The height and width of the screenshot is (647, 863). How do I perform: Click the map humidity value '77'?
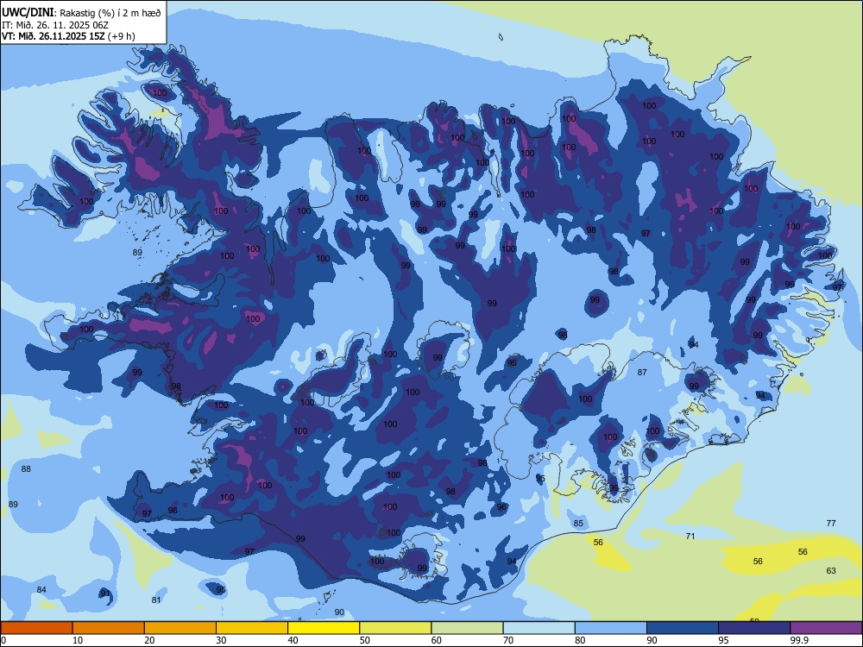click(831, 524)
